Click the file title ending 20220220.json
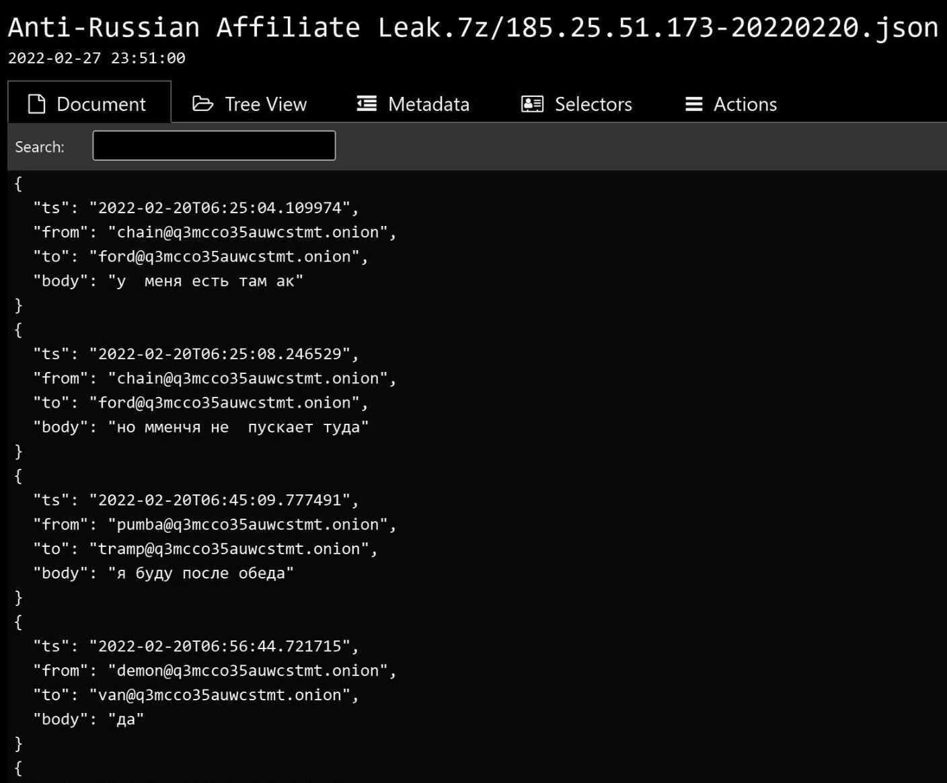The image size is (947, 783). 473,28
